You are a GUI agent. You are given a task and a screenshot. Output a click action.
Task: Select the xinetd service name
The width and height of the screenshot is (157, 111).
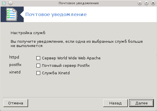[x=15, y=72]
